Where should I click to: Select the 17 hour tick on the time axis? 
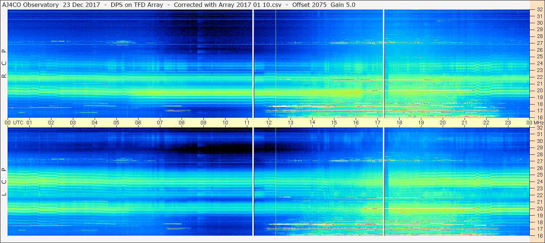[377, 123]
